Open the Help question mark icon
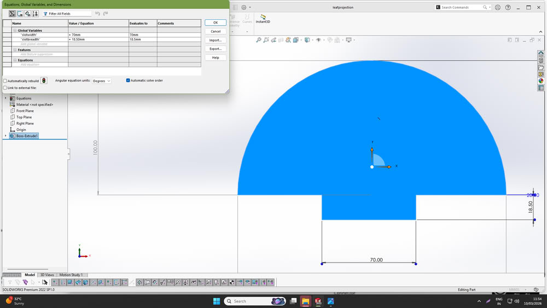The image size is (547, 308). pos(508,7)
